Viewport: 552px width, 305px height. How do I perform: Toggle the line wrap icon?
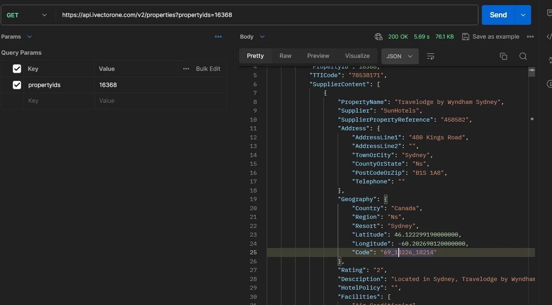(x=431, y=56)
